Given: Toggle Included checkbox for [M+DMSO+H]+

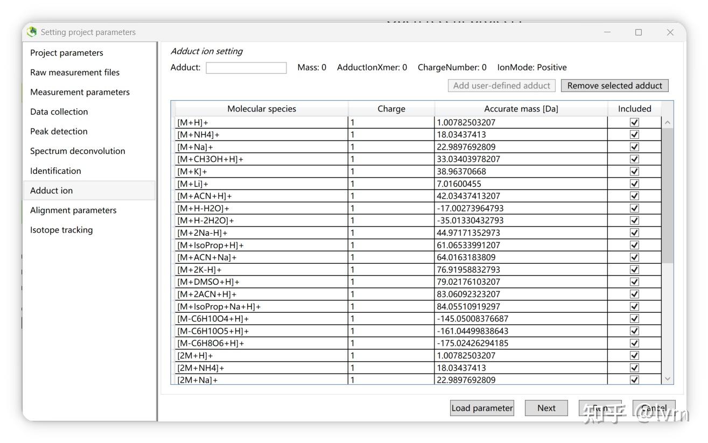Looking at the screenshot, I should (634, 282).
